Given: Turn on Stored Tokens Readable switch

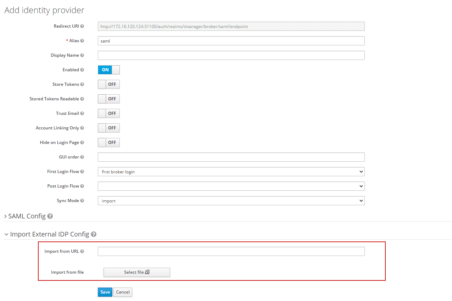Looking at the screenshot, I should coord(109,99).
